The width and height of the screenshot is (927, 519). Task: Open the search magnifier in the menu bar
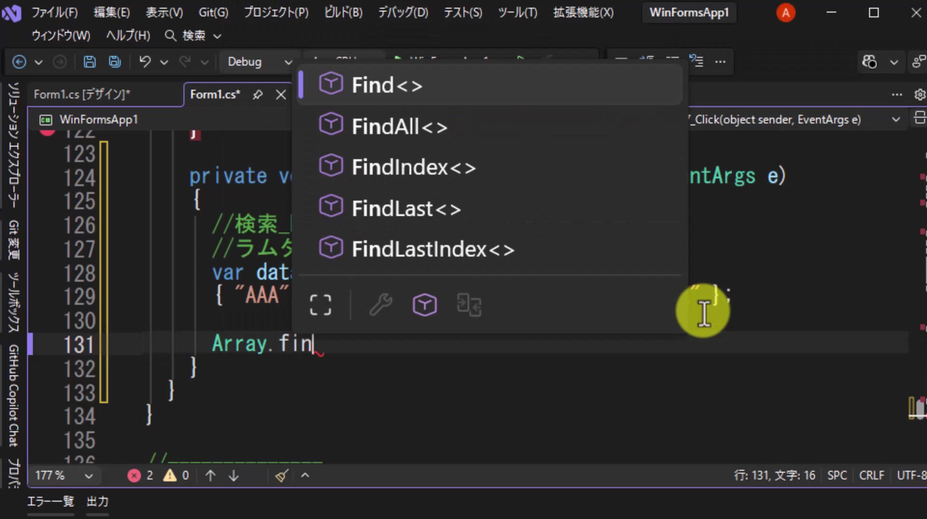click(170, 35)
